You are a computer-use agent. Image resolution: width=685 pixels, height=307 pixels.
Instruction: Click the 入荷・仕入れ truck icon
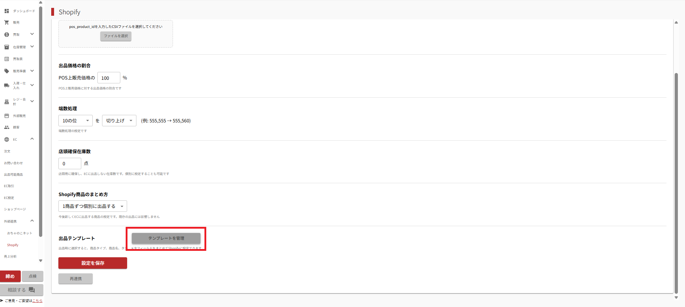[6, 86]
